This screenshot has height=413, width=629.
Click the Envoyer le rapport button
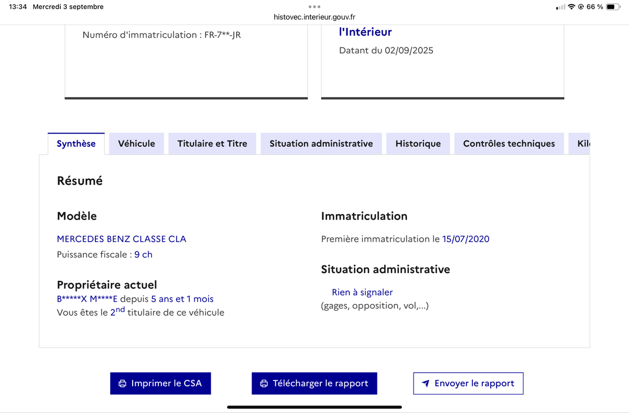pos(468,383)
